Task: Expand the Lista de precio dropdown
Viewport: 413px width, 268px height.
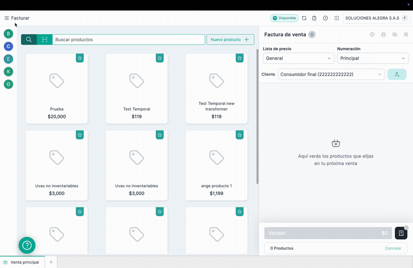Action: click(x=298, y=58)
